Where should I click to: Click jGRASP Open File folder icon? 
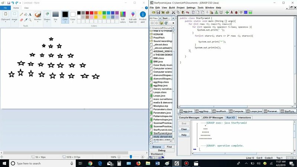point(153,13)
